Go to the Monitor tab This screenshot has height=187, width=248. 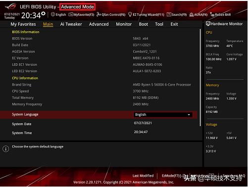124,24
